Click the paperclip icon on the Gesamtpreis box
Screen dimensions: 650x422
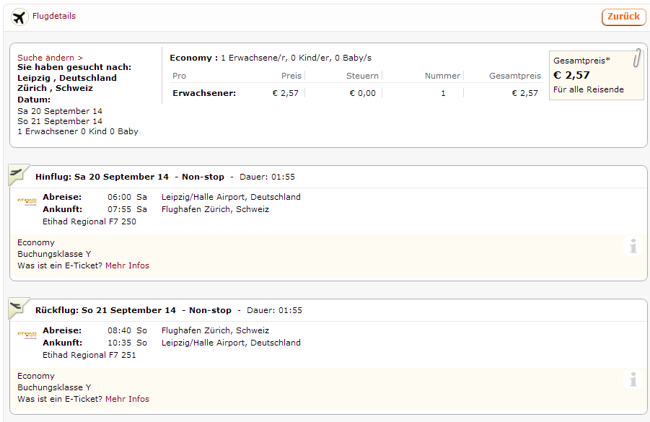(x=637, y=58)
